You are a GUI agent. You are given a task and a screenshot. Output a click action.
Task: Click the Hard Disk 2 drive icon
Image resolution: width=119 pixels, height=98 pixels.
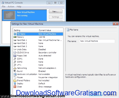[x=15, y=43]
